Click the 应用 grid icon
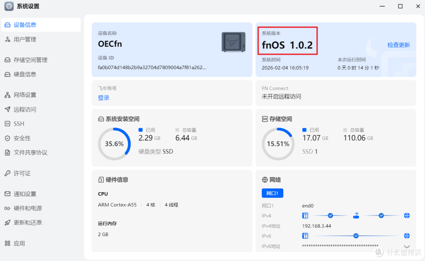425x261 pixels. [7, 243]
